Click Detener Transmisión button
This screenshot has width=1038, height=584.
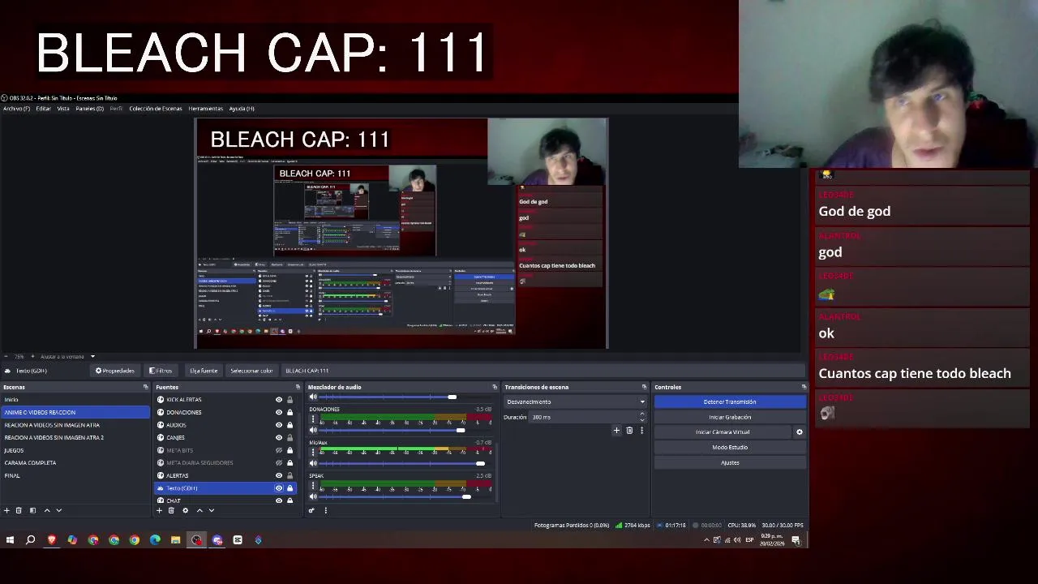(730, 401)
